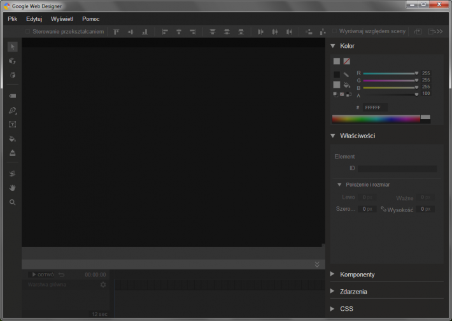The height and width of the screenshot is (321, 452).
Task: Click the distribute top edges icon
Action: click(213, 32)
